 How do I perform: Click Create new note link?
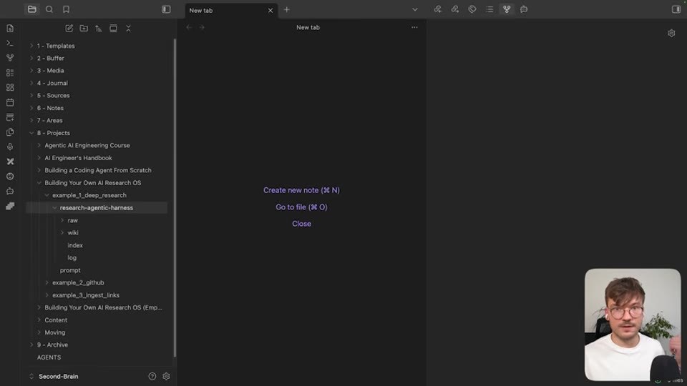[301, 190]
